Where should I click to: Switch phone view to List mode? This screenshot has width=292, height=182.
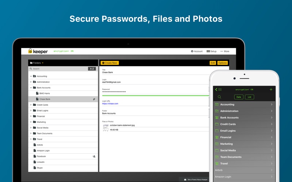point(249,97)
